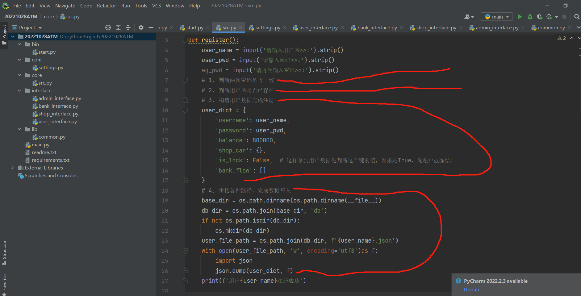Viewport: 581px width, 296px height.
Task: Open Scratches and Consoles node
Action: [51, 175]
